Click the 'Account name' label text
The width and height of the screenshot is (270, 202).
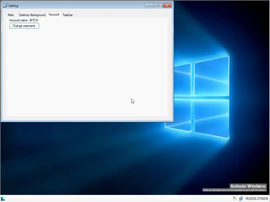click(x=23, y=20)
